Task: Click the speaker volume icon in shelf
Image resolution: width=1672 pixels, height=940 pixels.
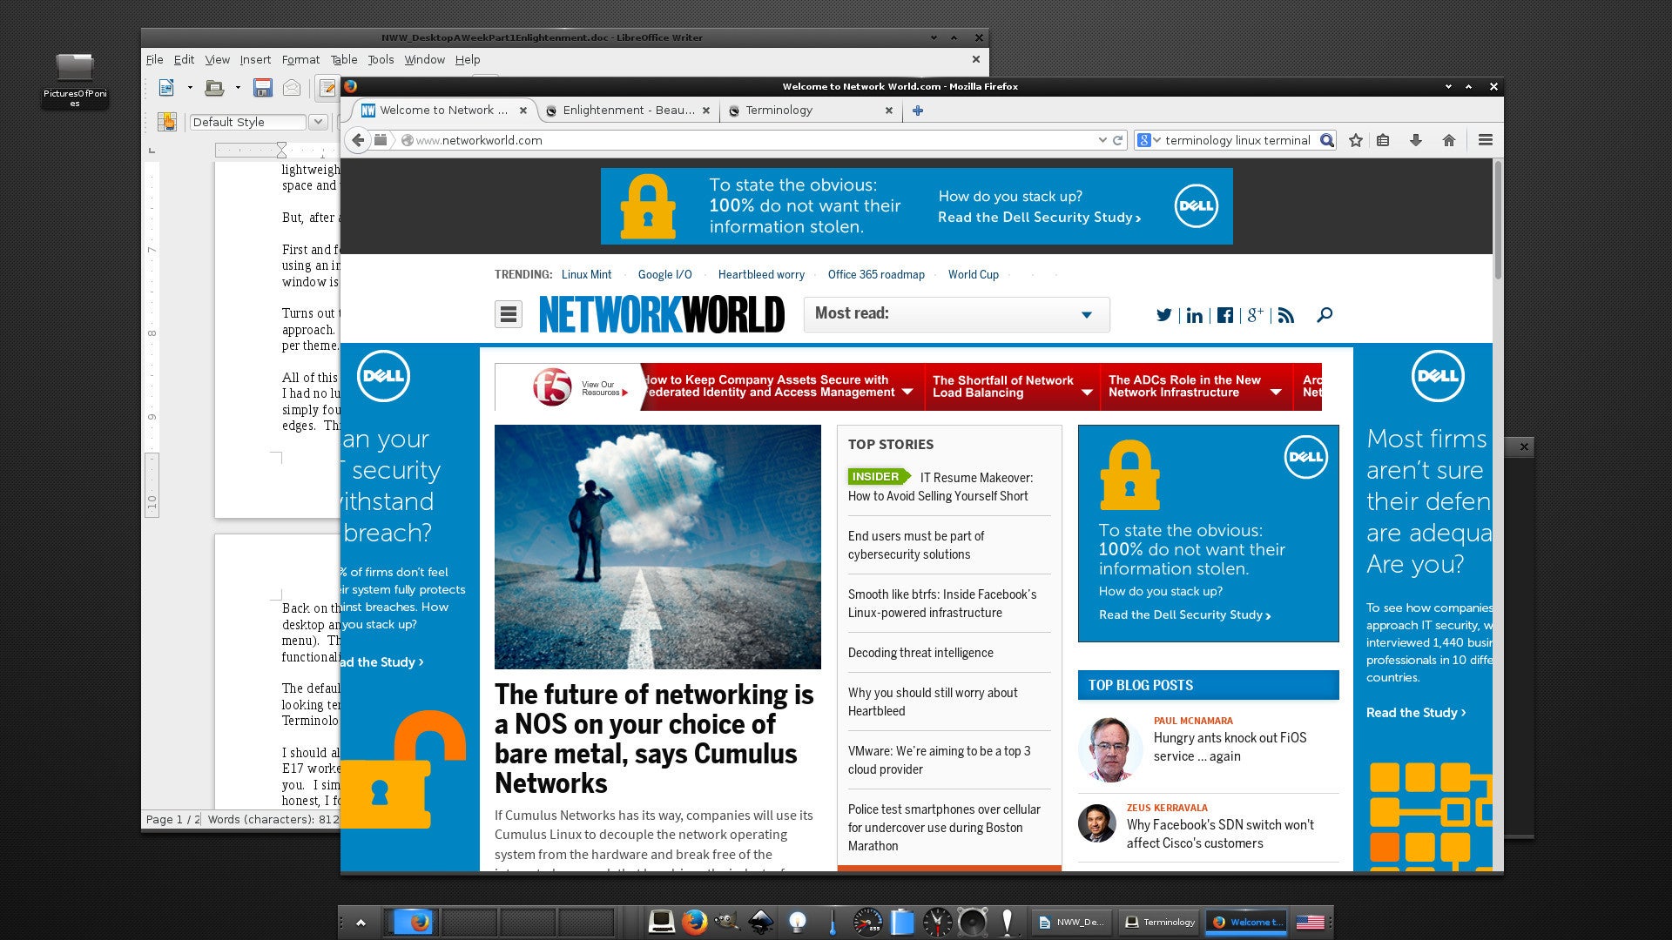Action: [972, 922]
